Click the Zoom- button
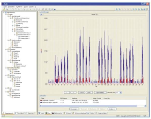Viewport: 151px width, 119px height. click(x=89, y=93)
